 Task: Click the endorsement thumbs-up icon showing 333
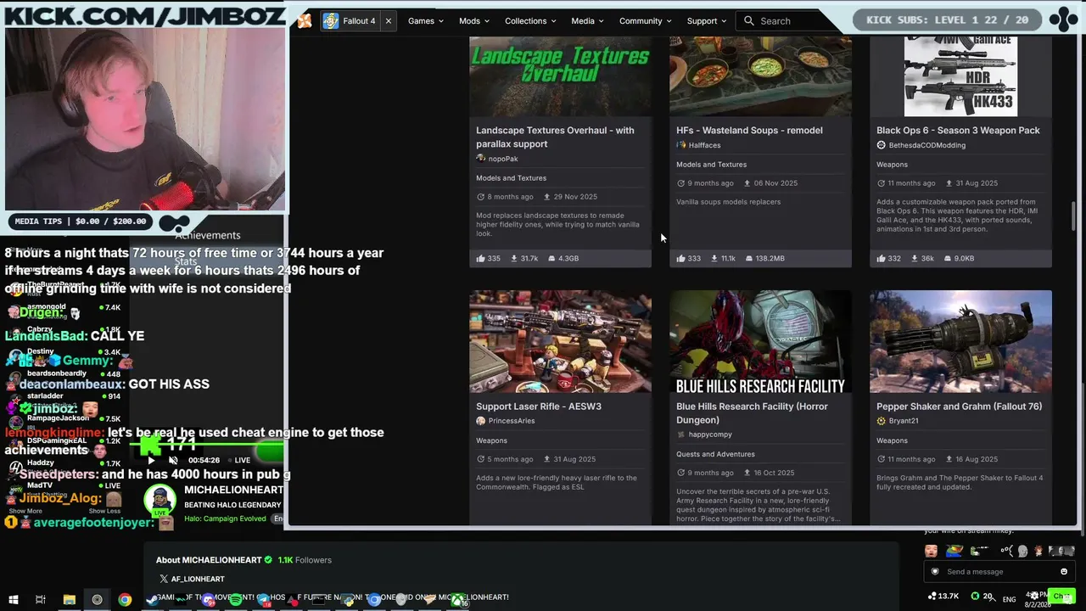point(681,258)
